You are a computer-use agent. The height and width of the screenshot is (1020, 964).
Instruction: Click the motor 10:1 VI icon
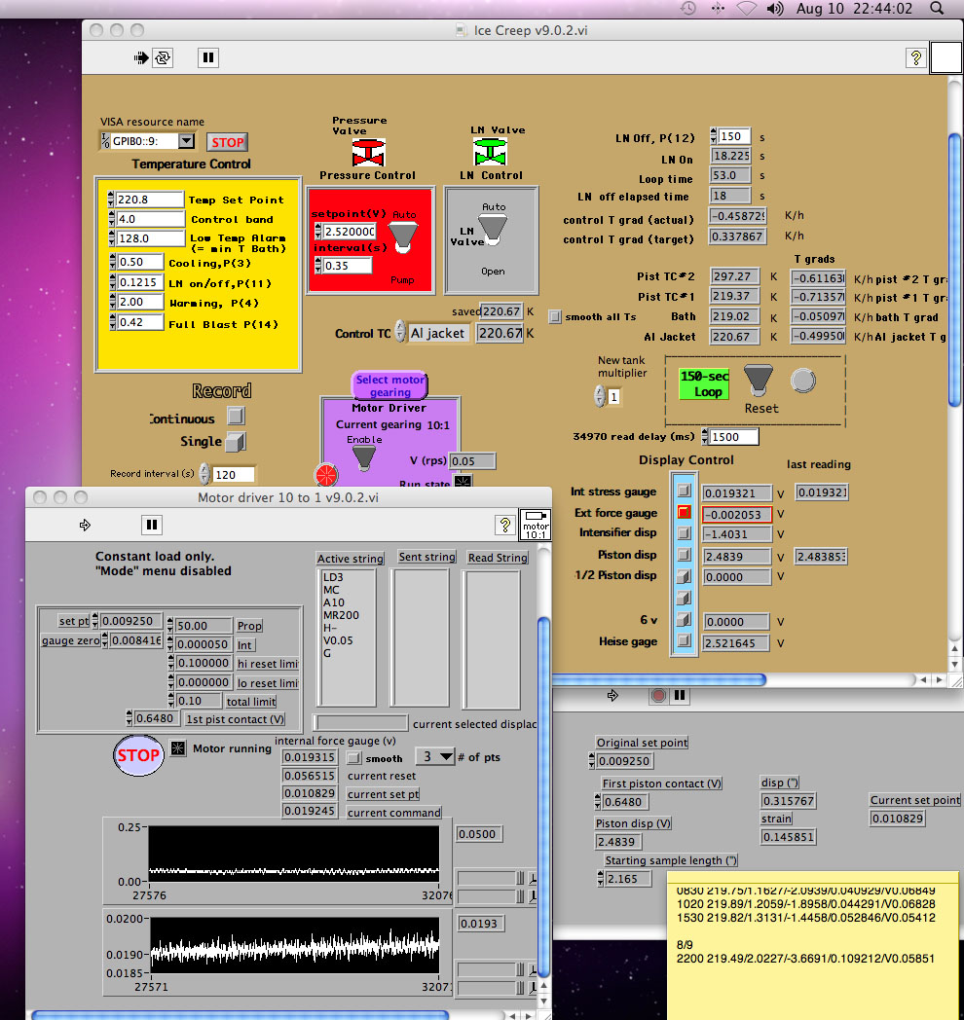[x=537, y=525]
